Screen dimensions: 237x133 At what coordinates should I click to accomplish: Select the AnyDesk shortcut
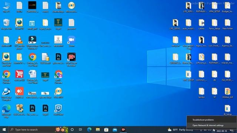[19, 93]
